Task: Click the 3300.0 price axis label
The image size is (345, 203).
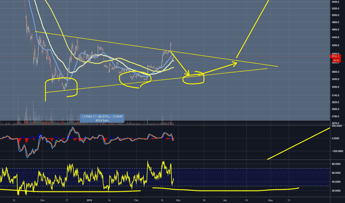Action: (335, 87)
